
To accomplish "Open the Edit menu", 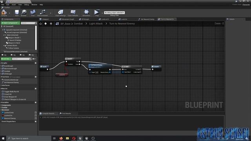I will point(8,5).
